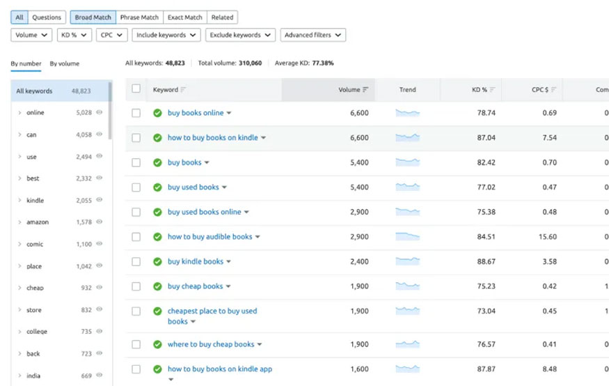Open the 'buy cheap books' keyword link
This screenshot has width=609, height=386.
tap(196, 286)
